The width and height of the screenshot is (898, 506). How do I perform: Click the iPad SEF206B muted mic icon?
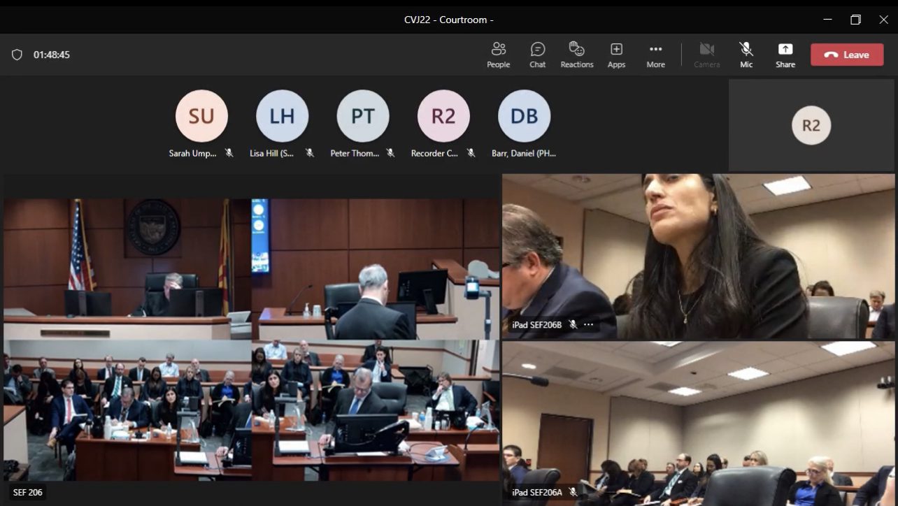click(x=573, y=324)
